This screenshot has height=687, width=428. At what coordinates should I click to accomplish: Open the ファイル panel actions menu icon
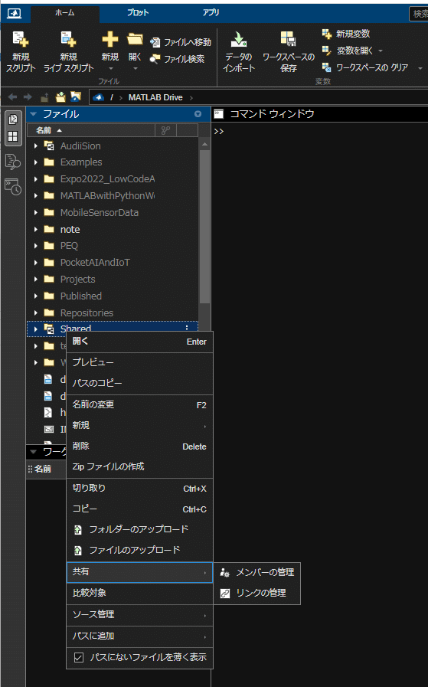click(198, 114)
